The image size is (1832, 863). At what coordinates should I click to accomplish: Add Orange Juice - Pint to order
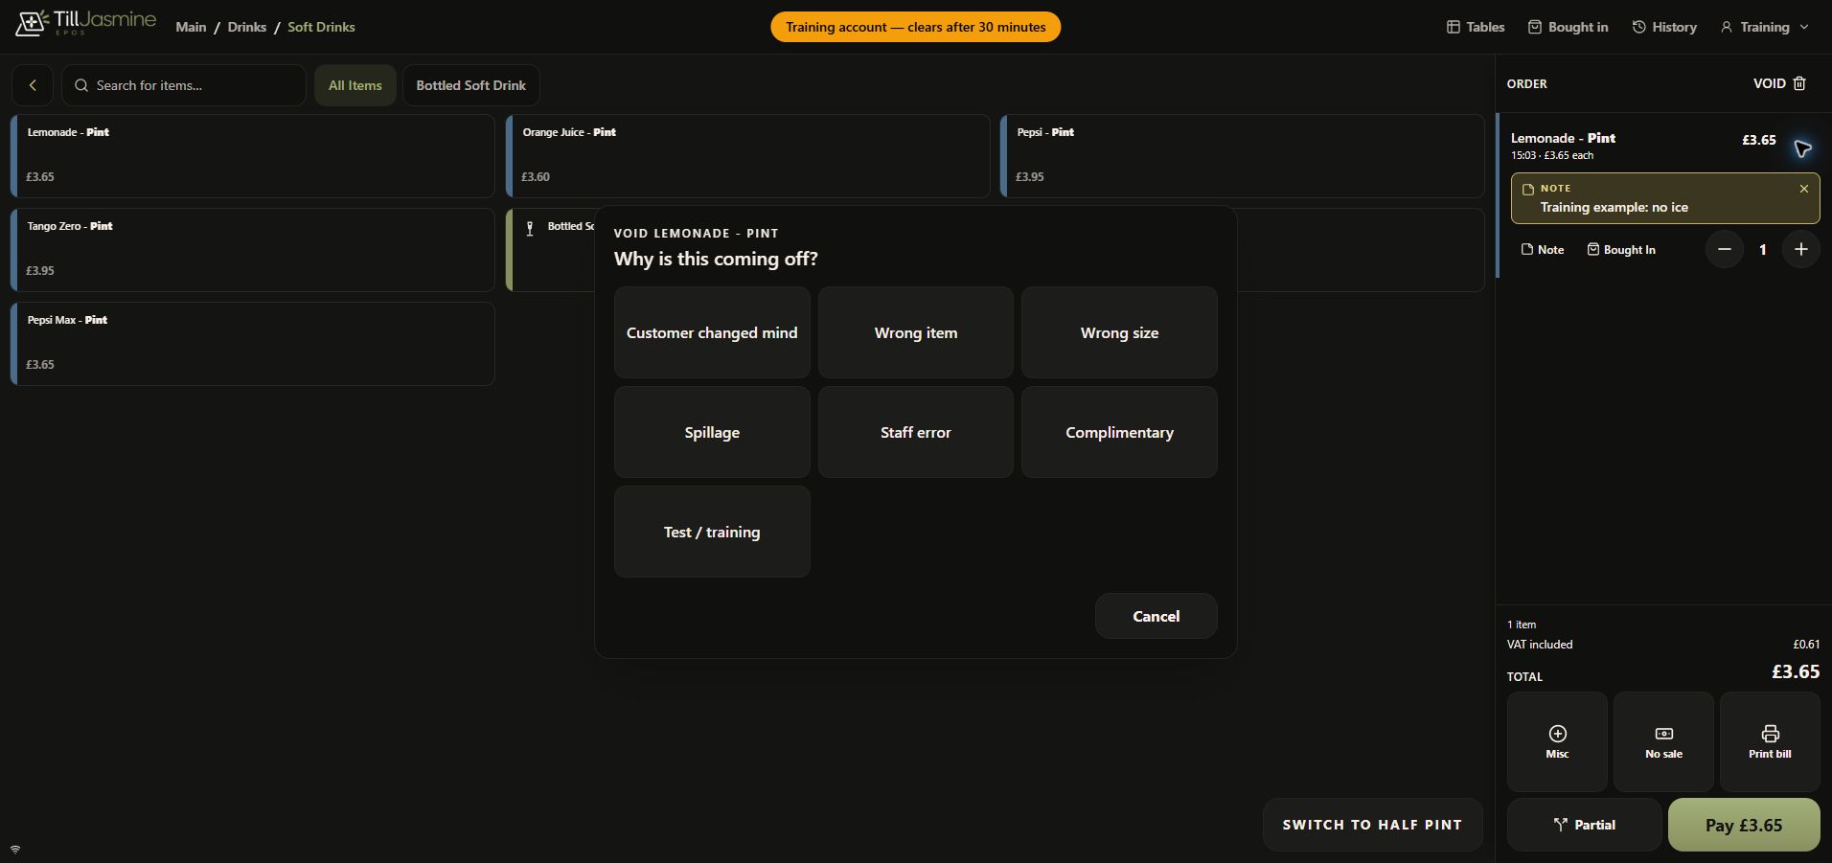pyautogui.click(x=748, y=156)
